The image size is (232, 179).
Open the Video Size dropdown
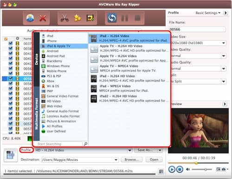pyautogui.click(x=224, y=43)
